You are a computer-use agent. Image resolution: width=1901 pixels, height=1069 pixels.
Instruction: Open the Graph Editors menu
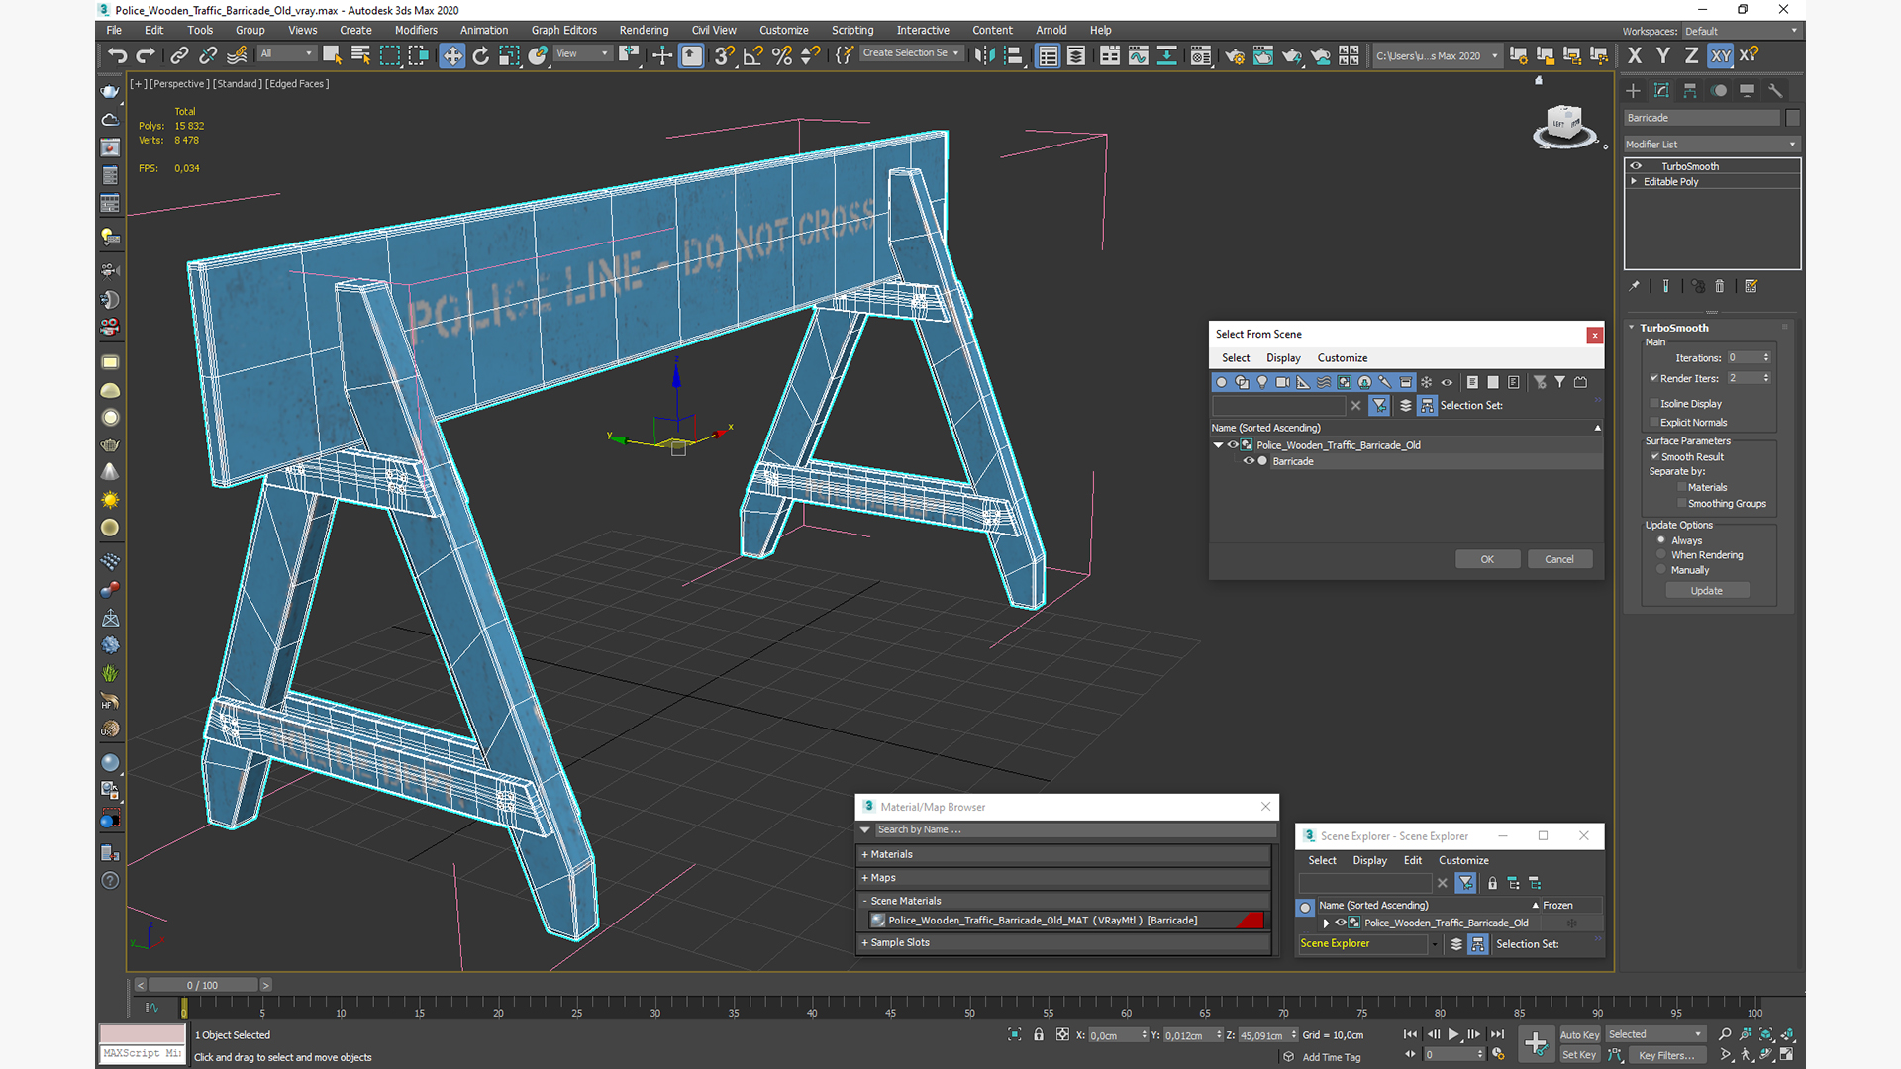coord(563,30)
